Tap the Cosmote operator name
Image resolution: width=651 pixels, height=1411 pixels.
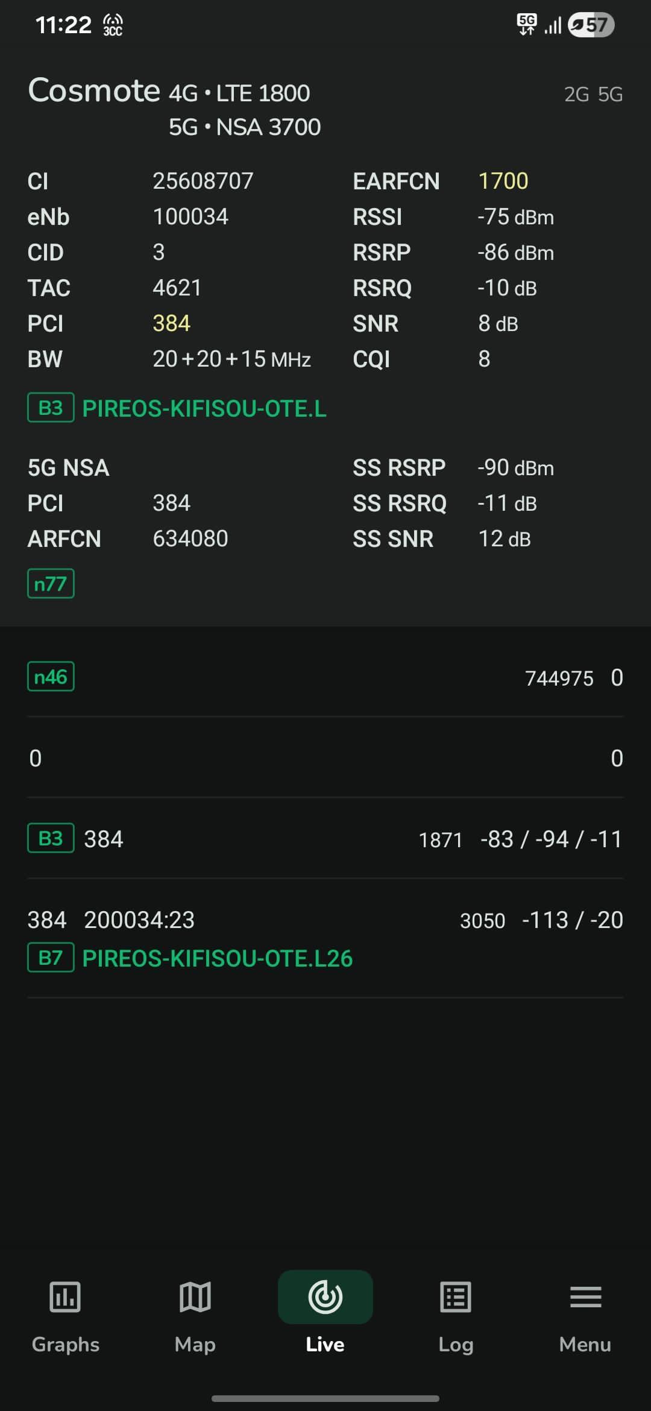pos(94,90)
